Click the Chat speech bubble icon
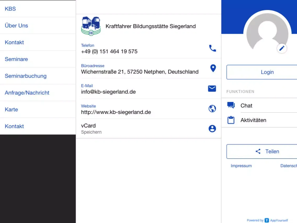The width and height of the screenshot is (297, 223). (231, 105)
